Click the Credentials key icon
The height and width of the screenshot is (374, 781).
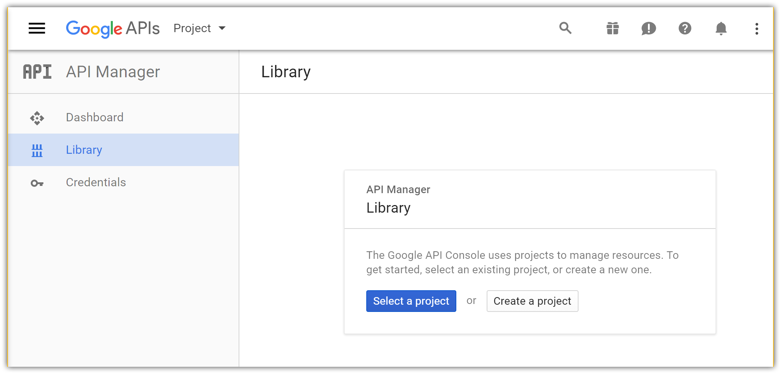[x=37, y=183]
